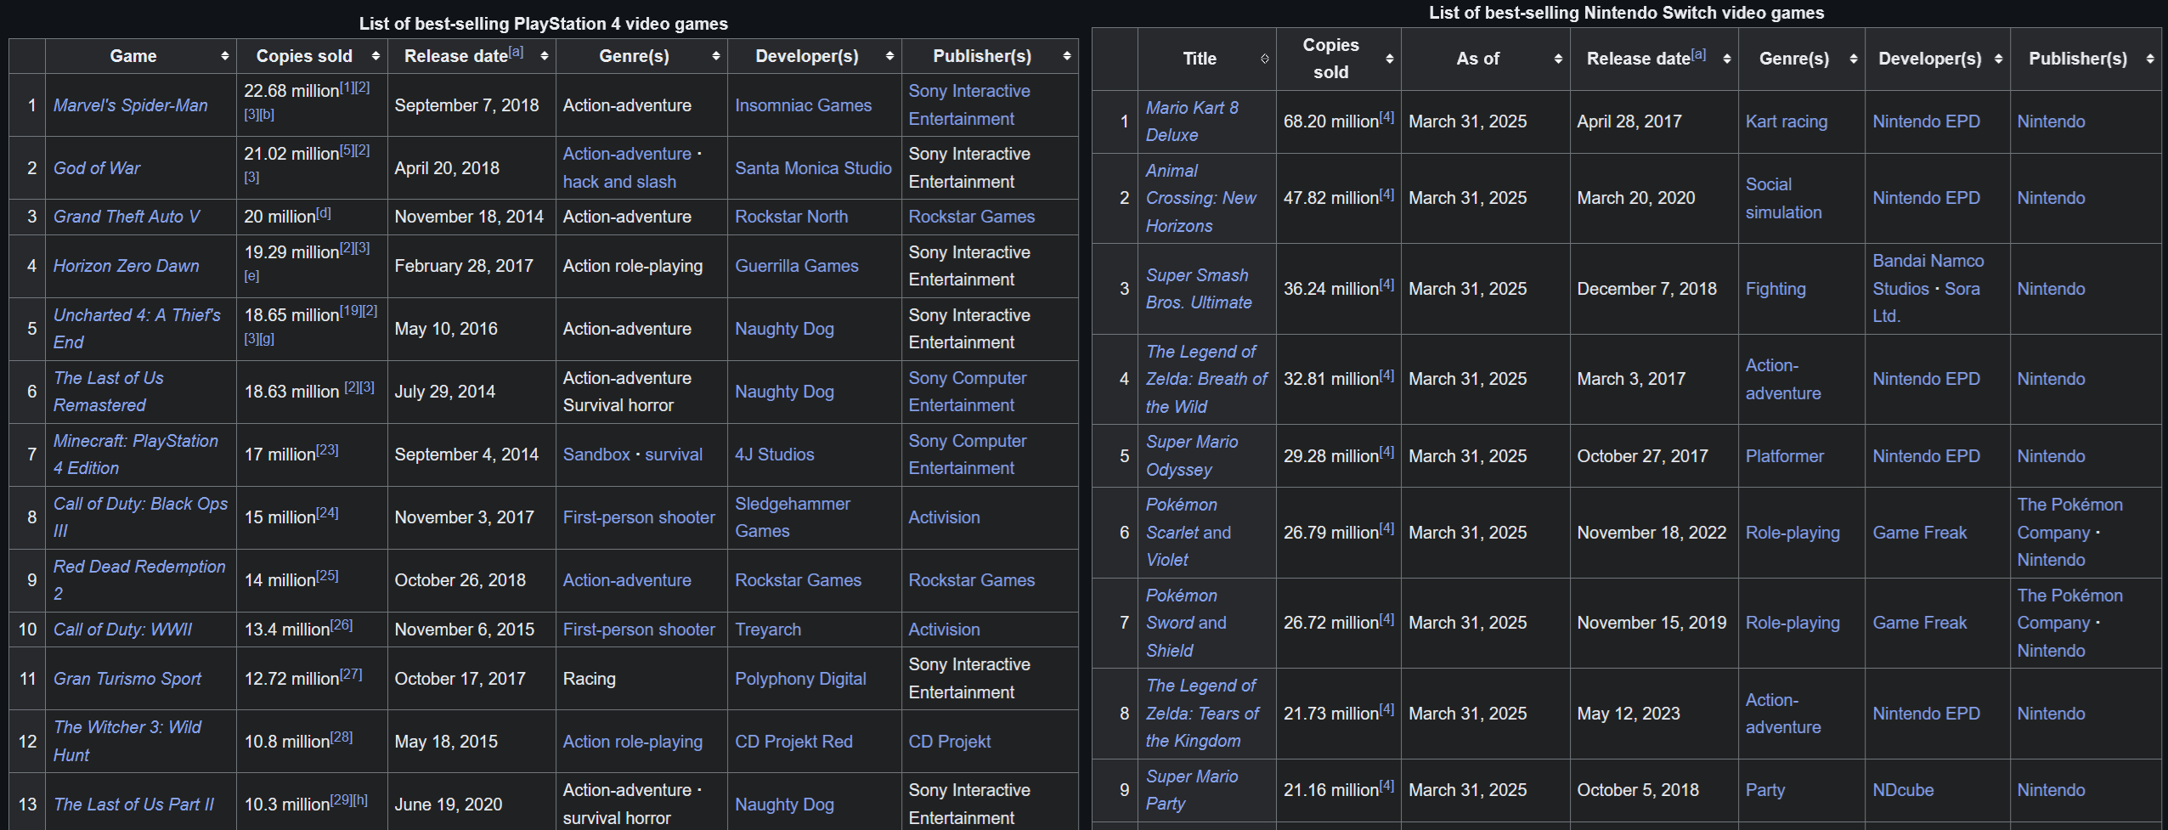2168x830 pixels.
Task: Open Uncharted 4: A Thief's End link
Action: 137,329
